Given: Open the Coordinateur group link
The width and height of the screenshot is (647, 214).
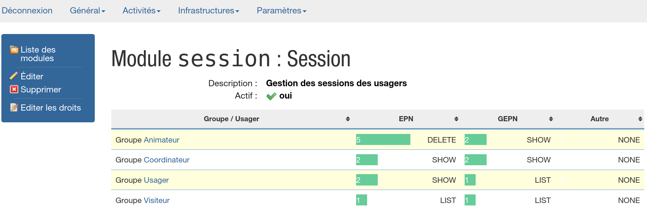Looking at the screenshot, I should (167, 160).
